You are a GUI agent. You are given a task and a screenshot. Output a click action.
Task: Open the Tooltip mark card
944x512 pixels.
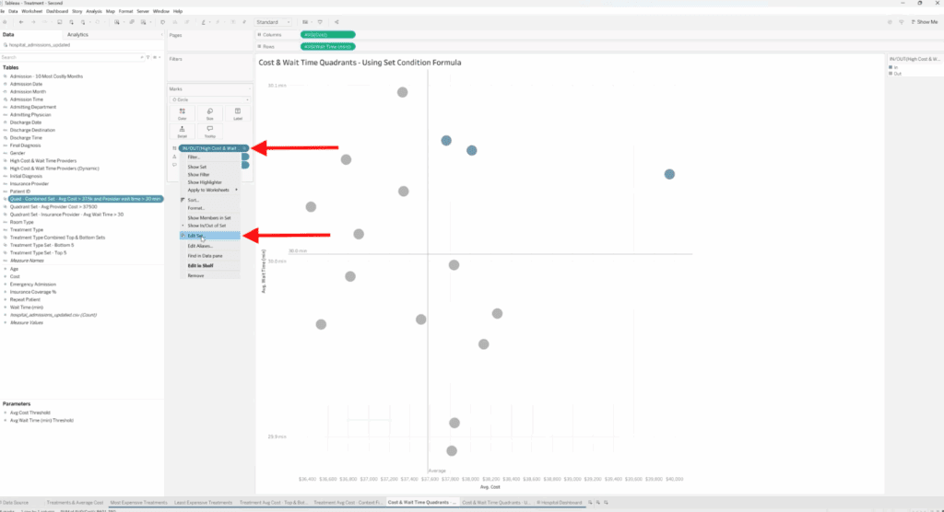[x=209, y=131]
